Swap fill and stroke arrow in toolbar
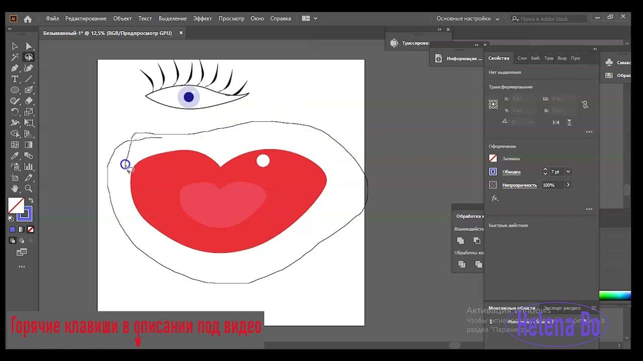Image resolution: width=643 pixels, height=361 pixels. point(31,201)
